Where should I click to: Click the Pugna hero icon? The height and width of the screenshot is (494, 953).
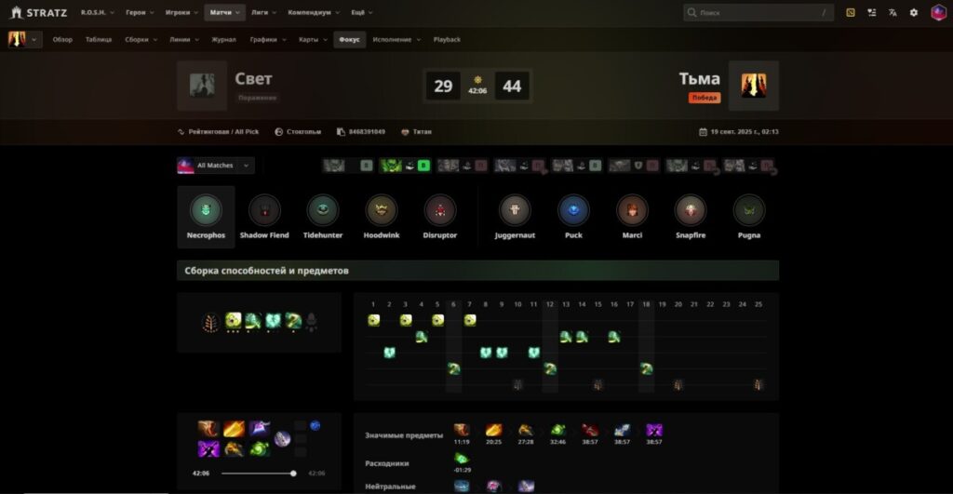pyautogui.click(x=748, y=211)
